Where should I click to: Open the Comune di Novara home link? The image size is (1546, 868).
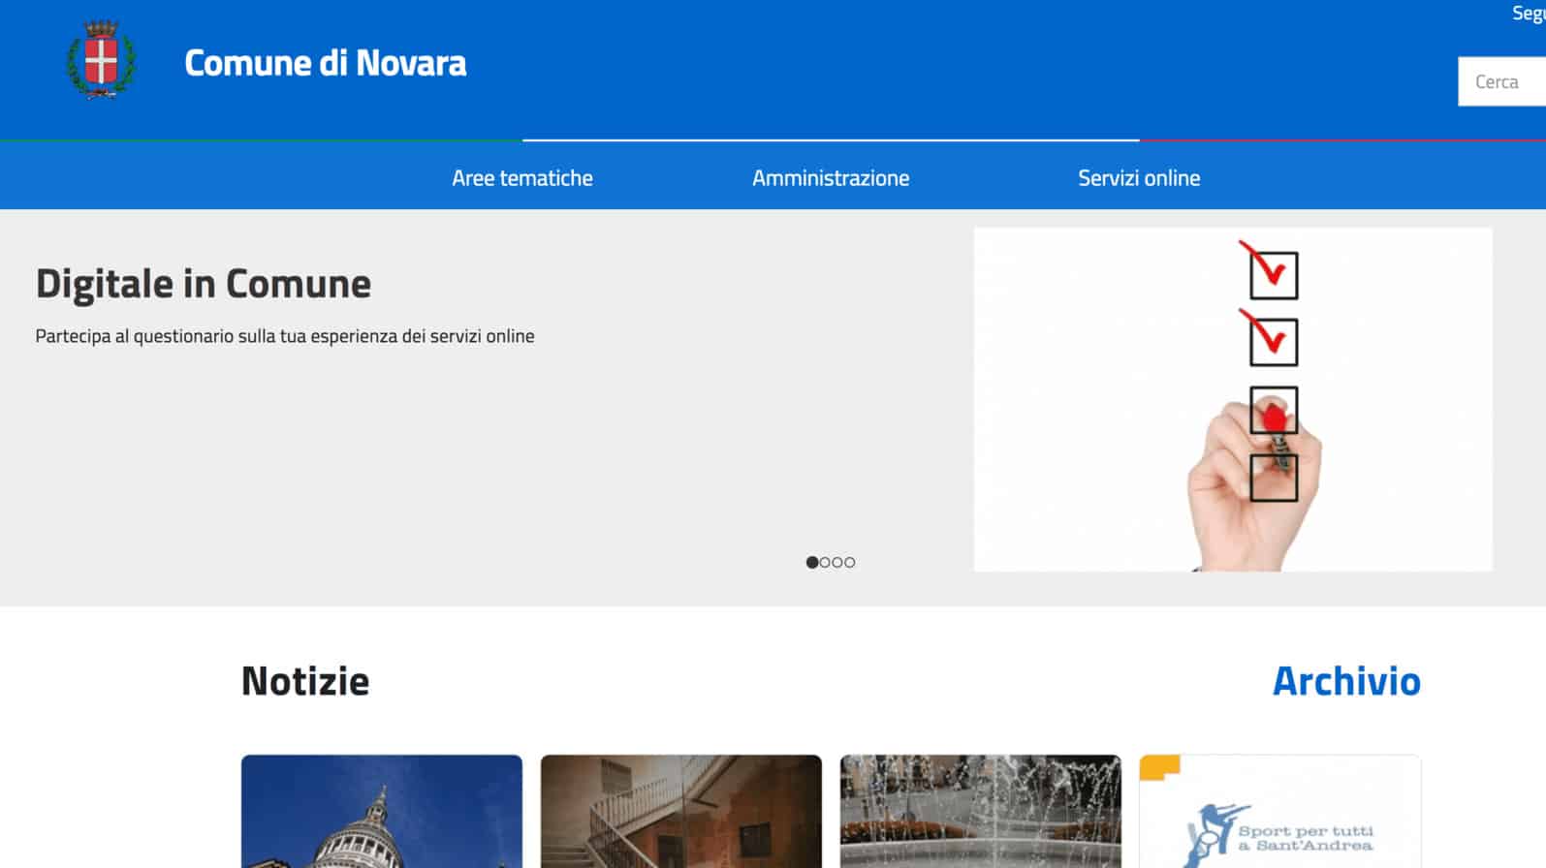326,63
